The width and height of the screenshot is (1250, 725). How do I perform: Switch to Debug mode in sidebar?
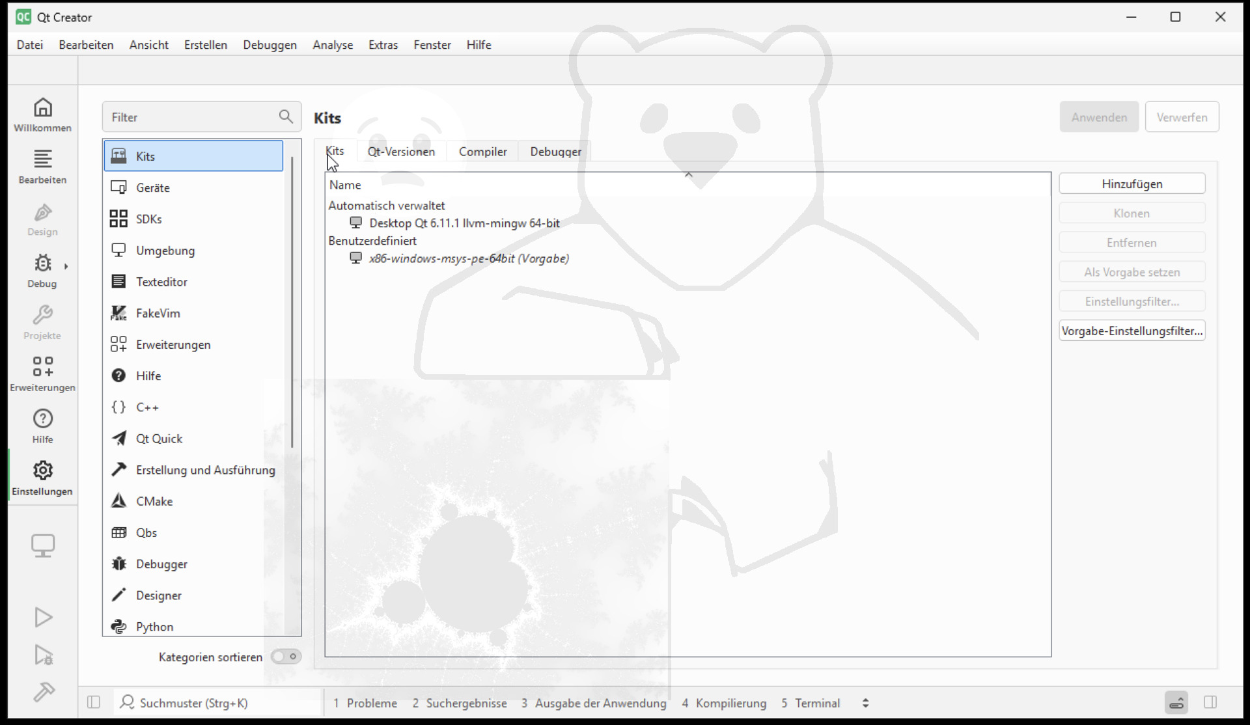[x=42, y=271]
